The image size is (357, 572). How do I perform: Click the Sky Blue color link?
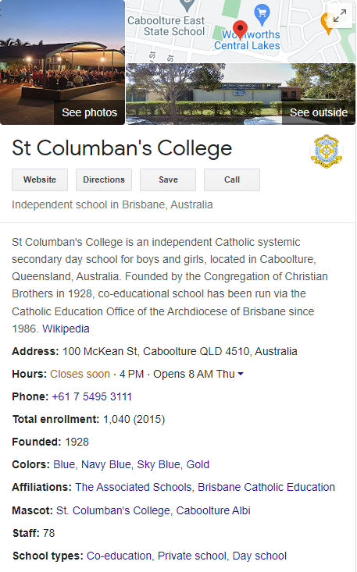(159, 464)
